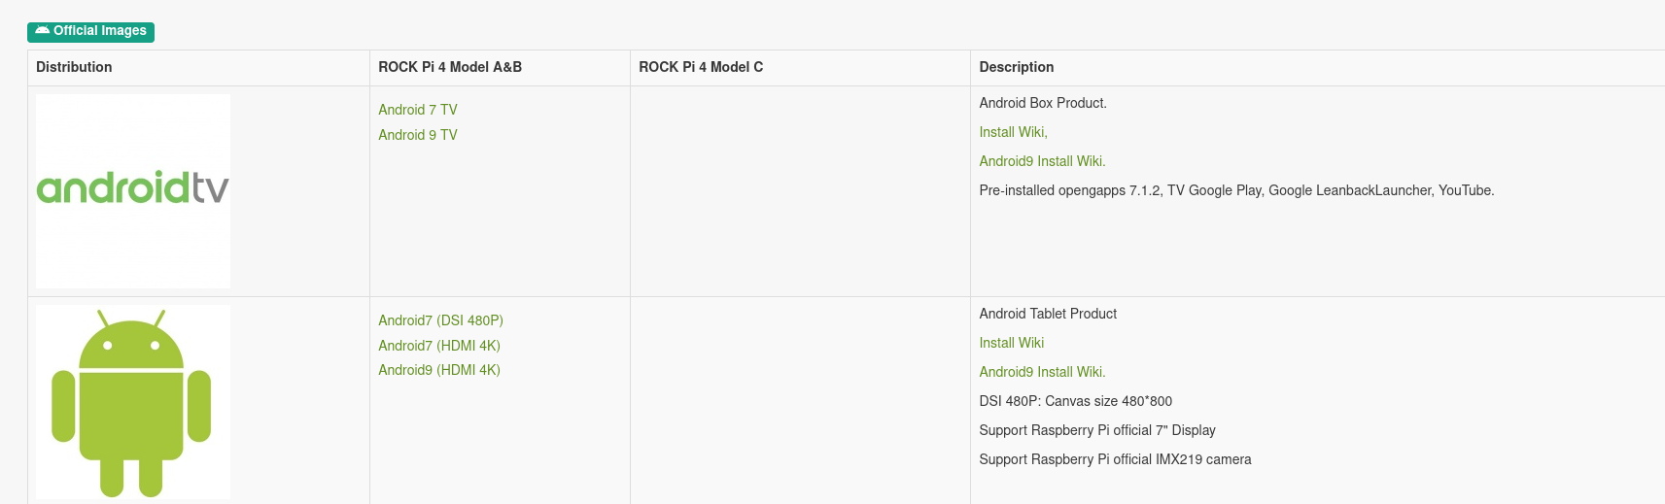
Task: Click the Distribution column header
Action: pyautogui.click(x=74, y=67)
